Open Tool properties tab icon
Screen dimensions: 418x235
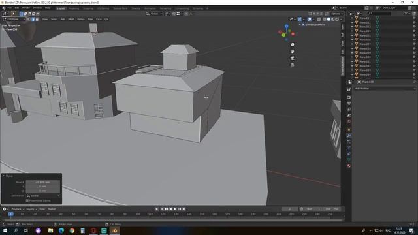(349, 89)
